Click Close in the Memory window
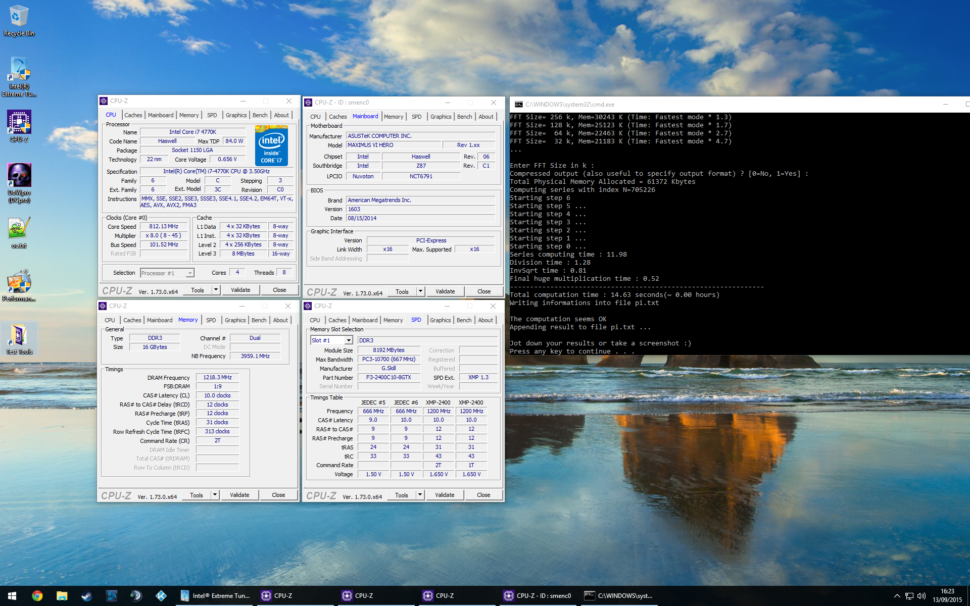 [x=278, y=495]
